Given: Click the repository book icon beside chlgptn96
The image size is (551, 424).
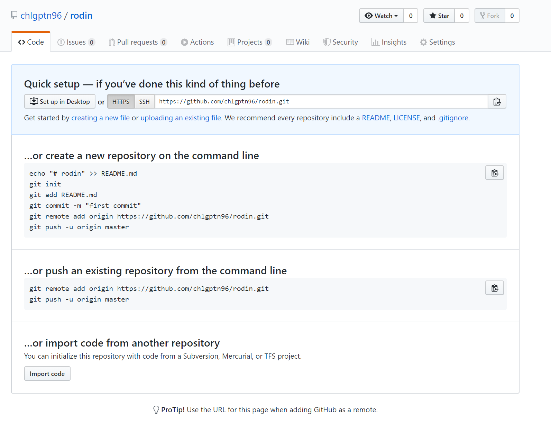Looking at the screenshot, I should click(x=14, y=15).
